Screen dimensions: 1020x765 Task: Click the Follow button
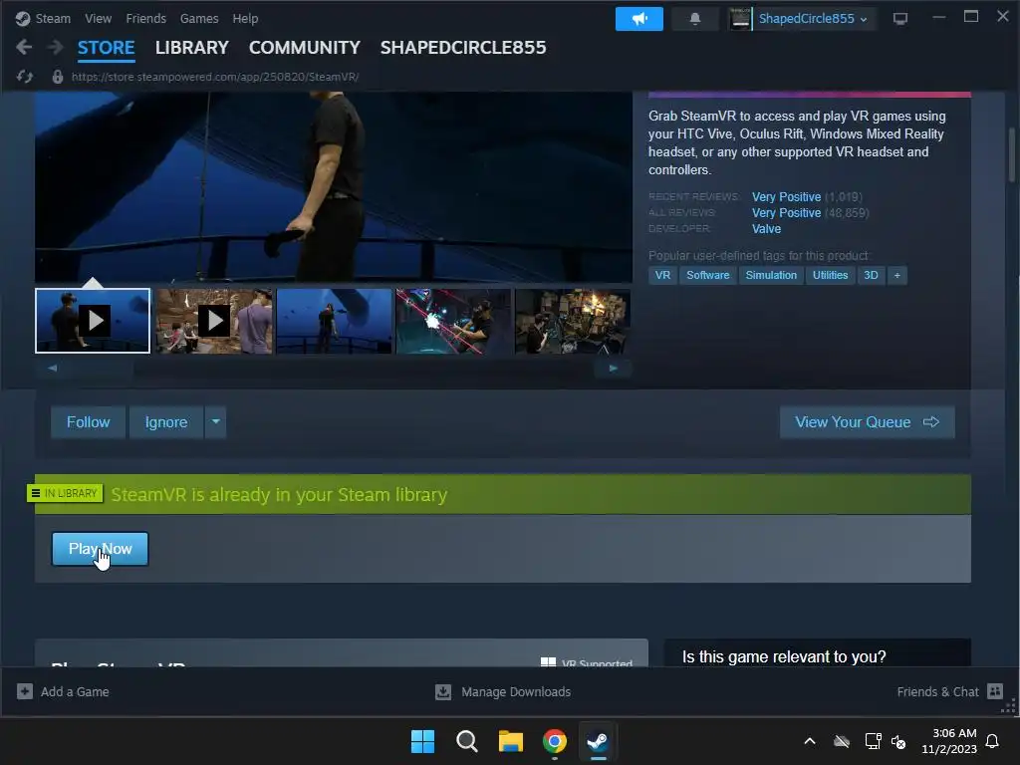88,422
